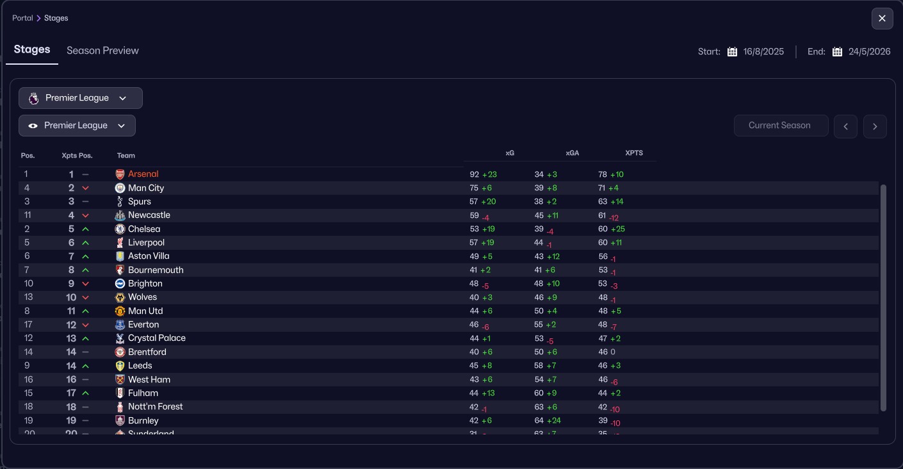Click the Wolves club badge icon

coord(120,297)
